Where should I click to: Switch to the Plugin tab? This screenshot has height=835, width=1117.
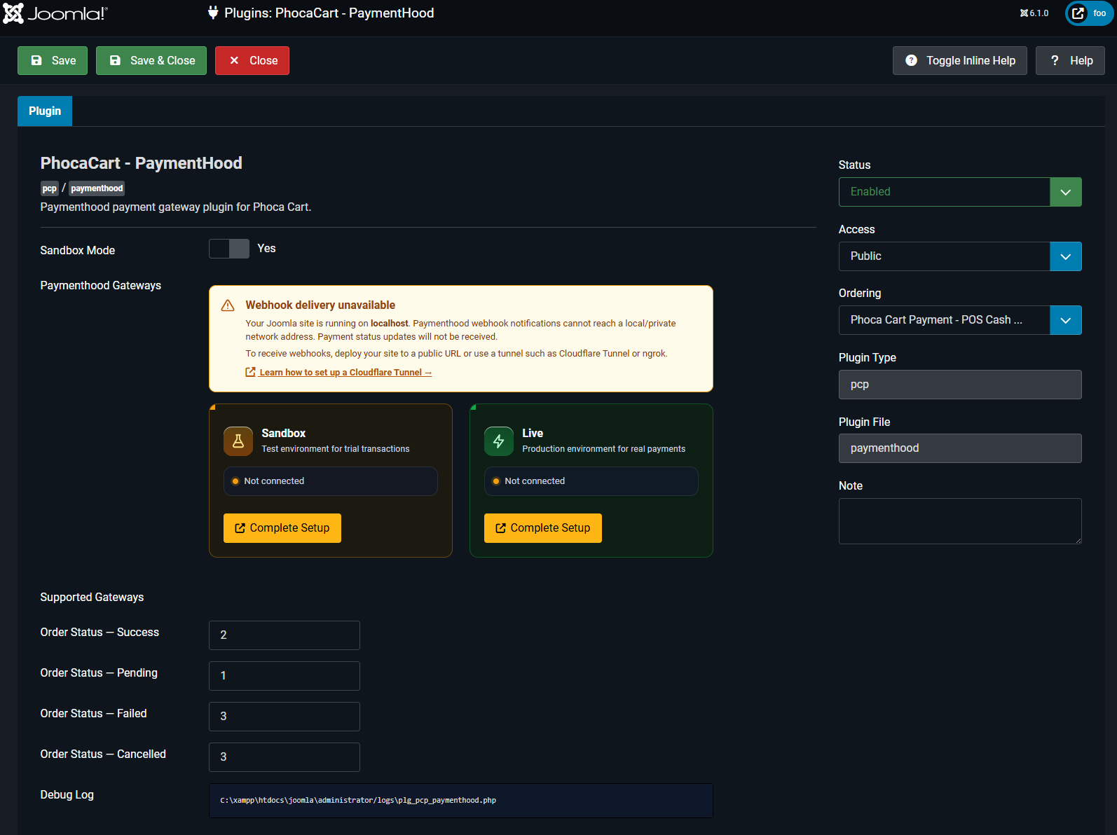coord(45,111)
